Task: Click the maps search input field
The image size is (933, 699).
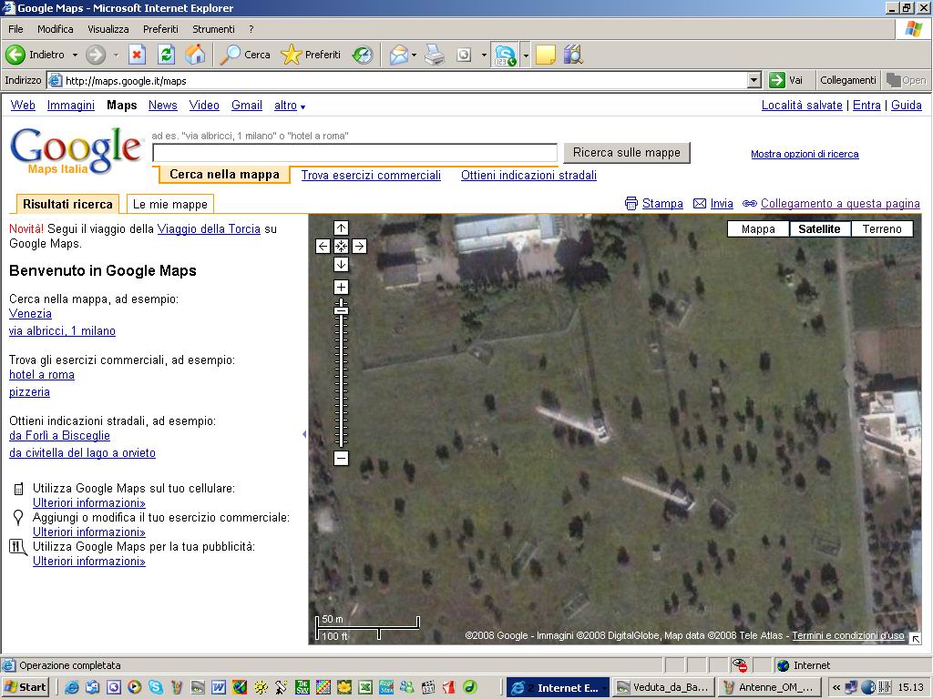Action: tap(354, 153)
